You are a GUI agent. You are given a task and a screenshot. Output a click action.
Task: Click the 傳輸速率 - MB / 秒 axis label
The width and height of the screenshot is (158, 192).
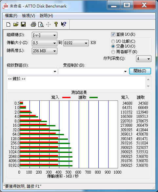(63, 176)
